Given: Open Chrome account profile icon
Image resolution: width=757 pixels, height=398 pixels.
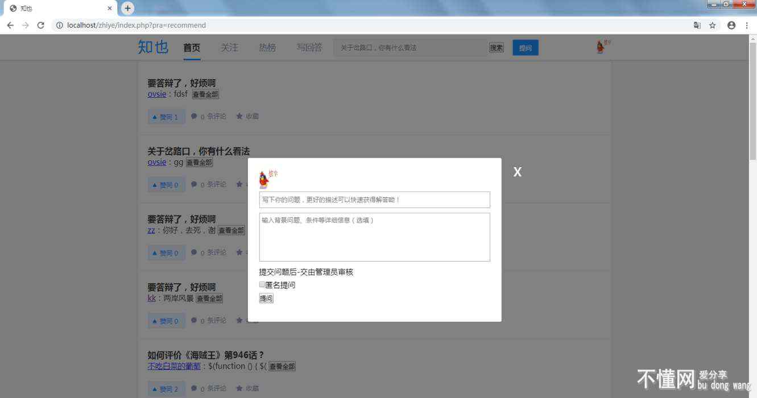Looking at the screenshot, I should point(731,25).
